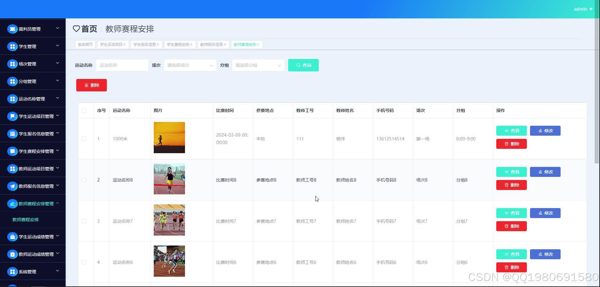The width and height of the screenshot is (600, 287).
Task: Click 修改 on the 1000米 row
Action: click(x=545, y=130)
